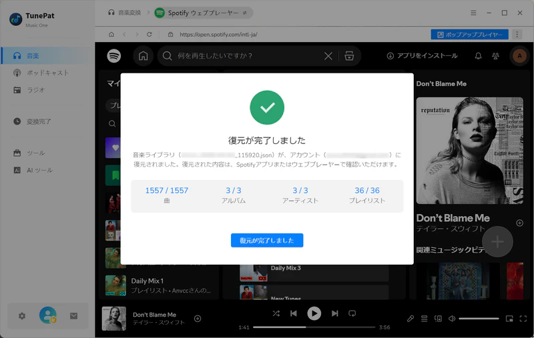Mute audio with the speaker icon
This screenshot has width=534, height=338.
452,319
